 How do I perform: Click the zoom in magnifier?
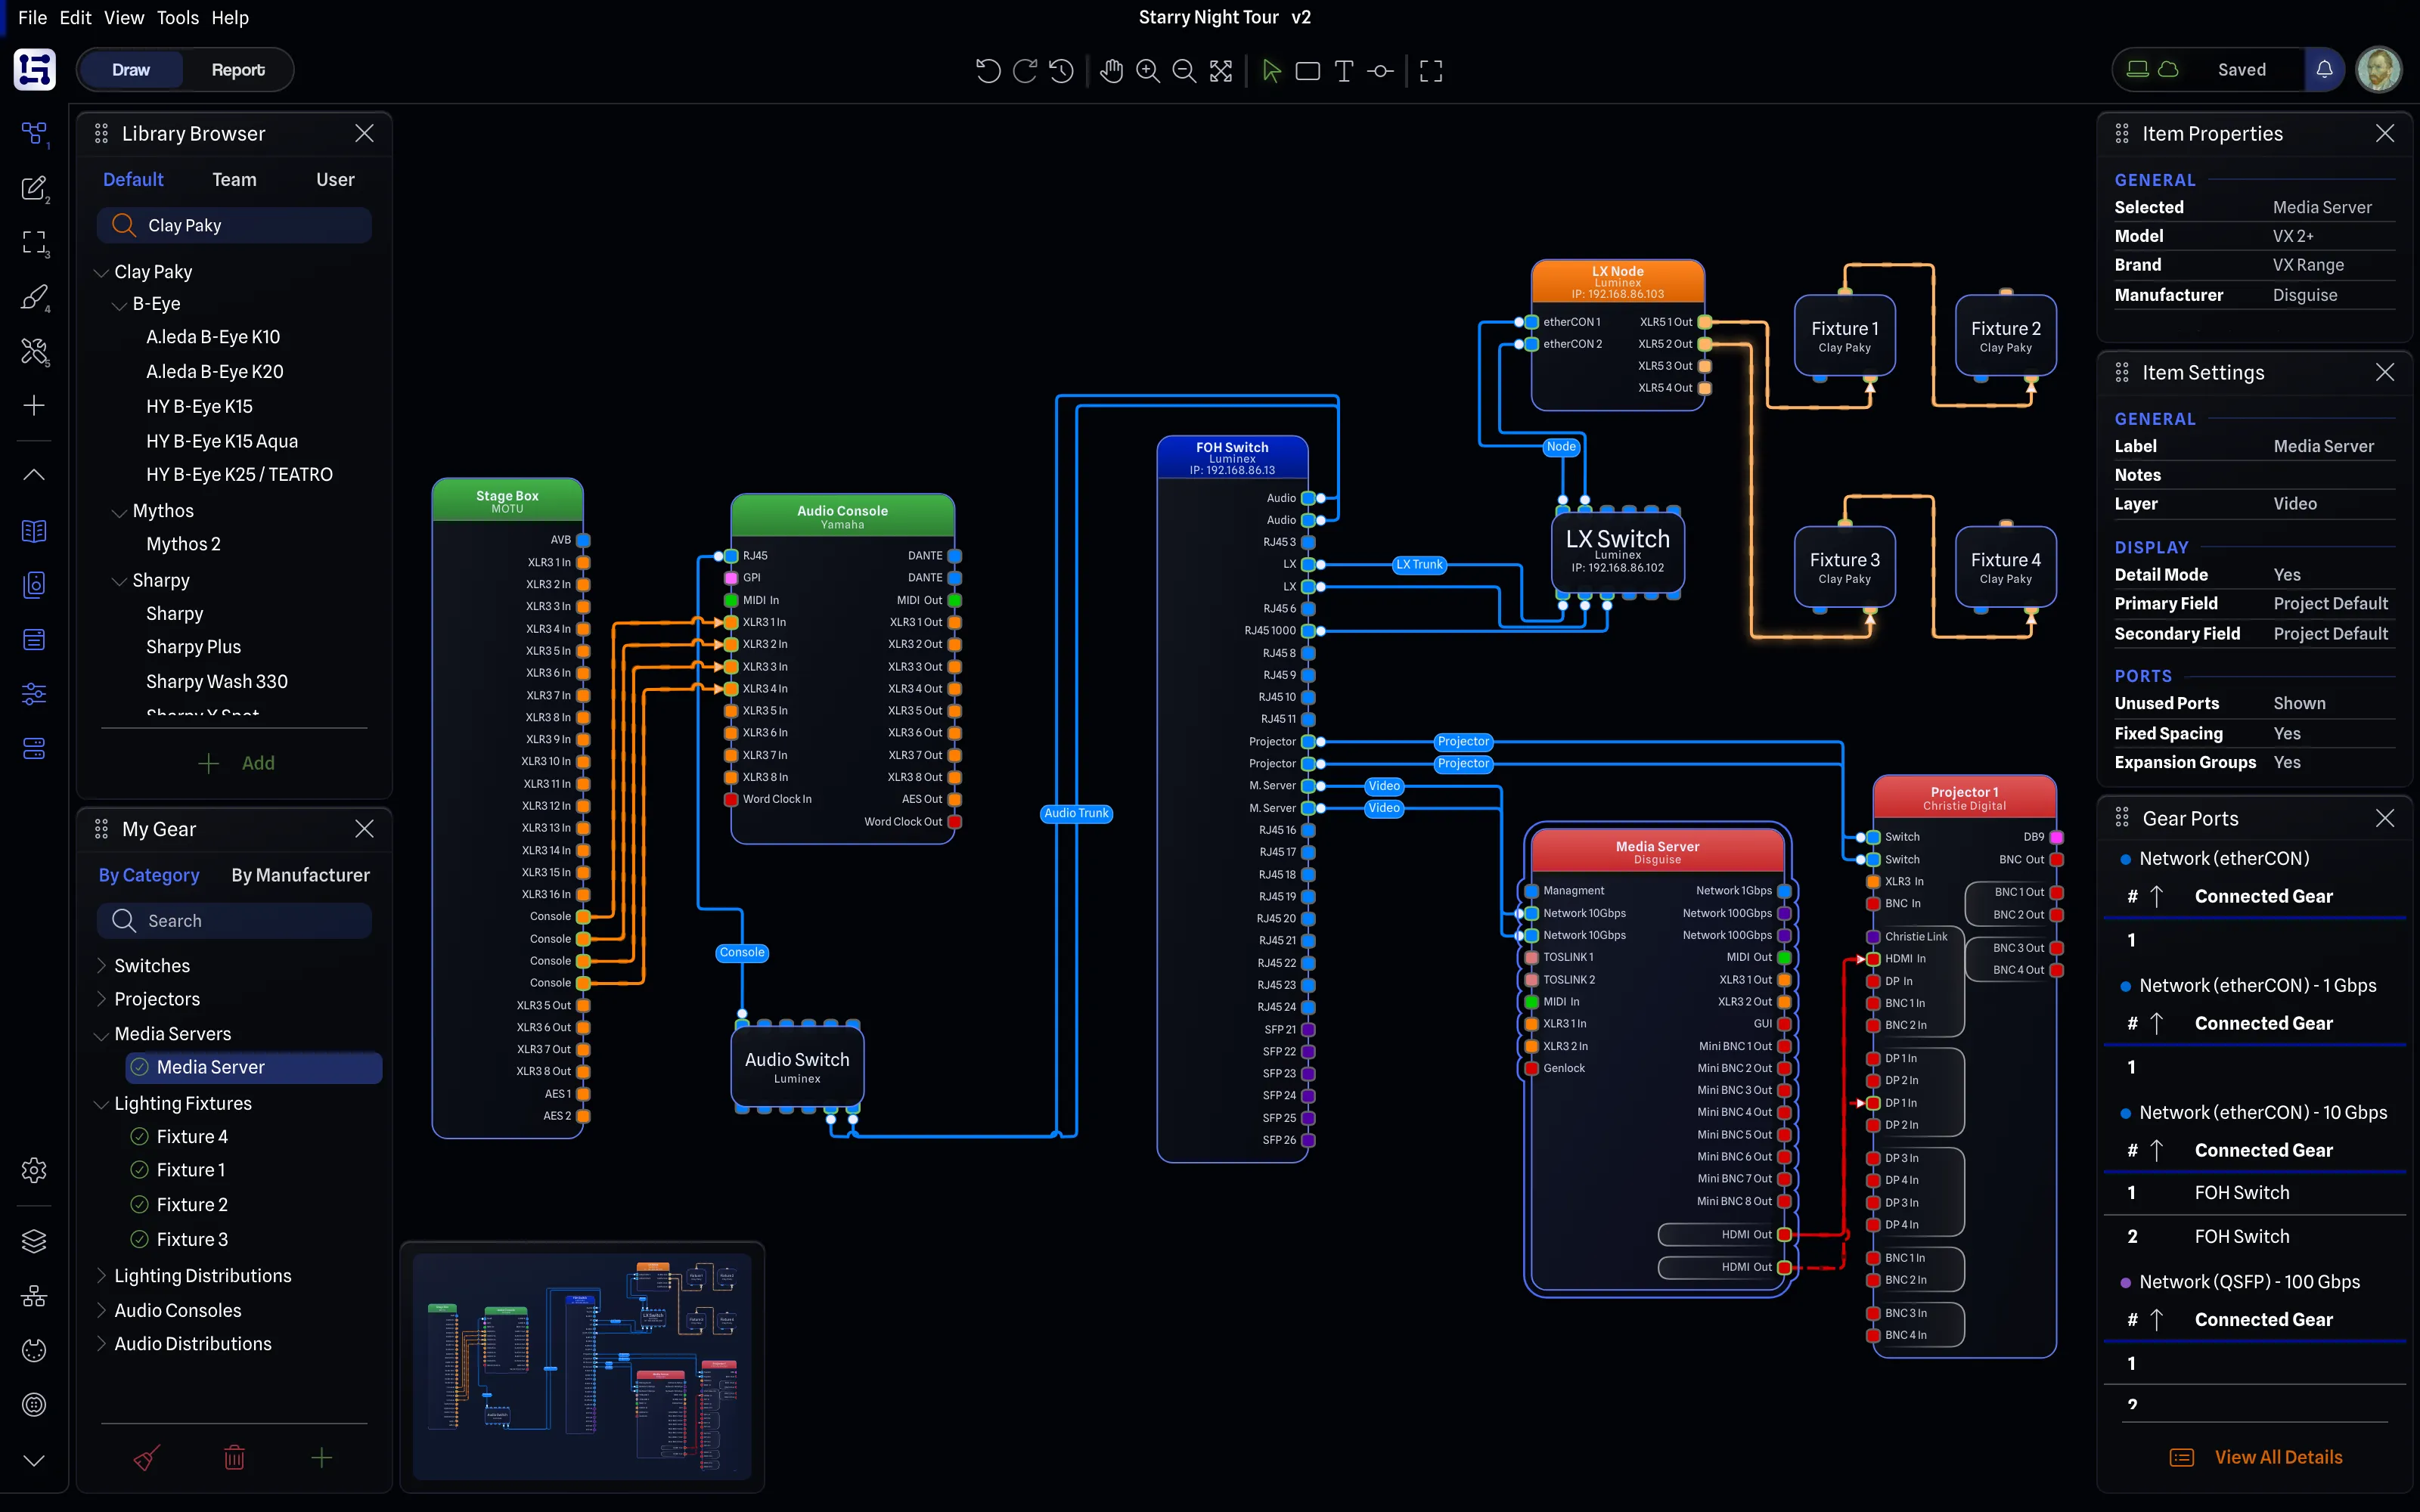pyautogui.click(x=1148, y=70)
